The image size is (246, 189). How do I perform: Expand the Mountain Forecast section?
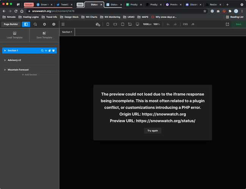(5, 70)
